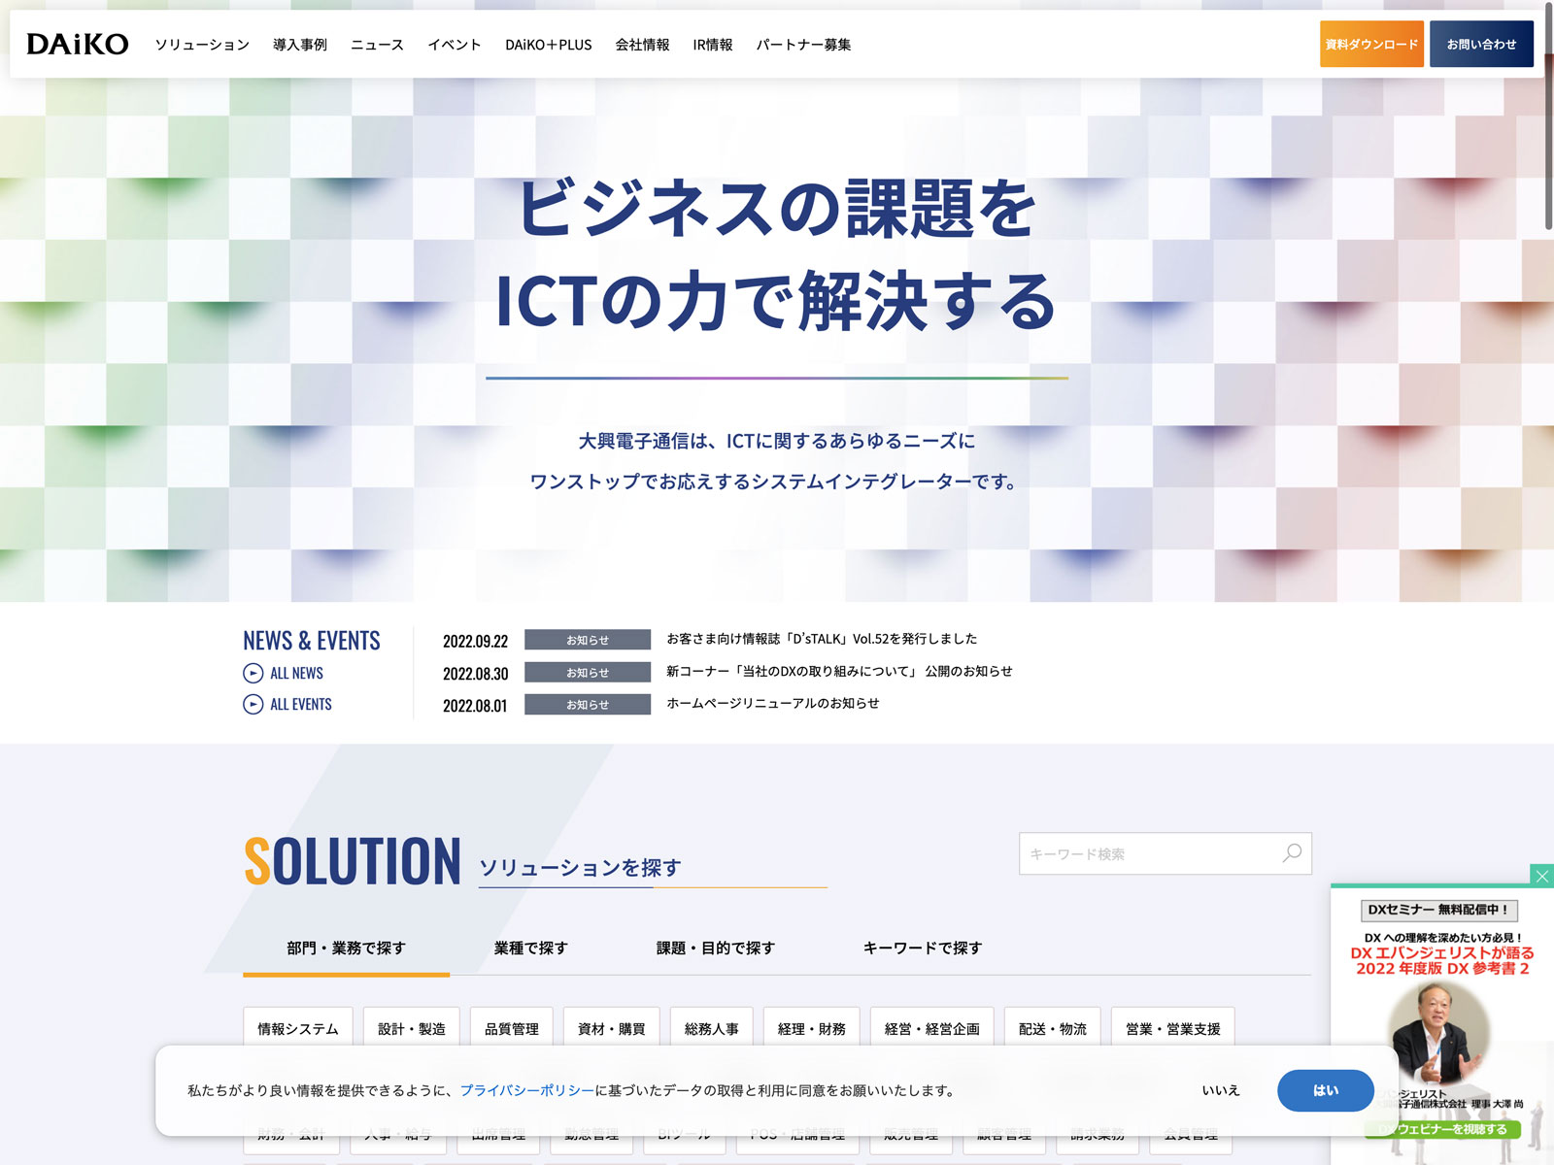Click the お問い合わせ button
Image resolution: width=1554 pixels, height=1165 pixels.
(x=1481, y=44)
